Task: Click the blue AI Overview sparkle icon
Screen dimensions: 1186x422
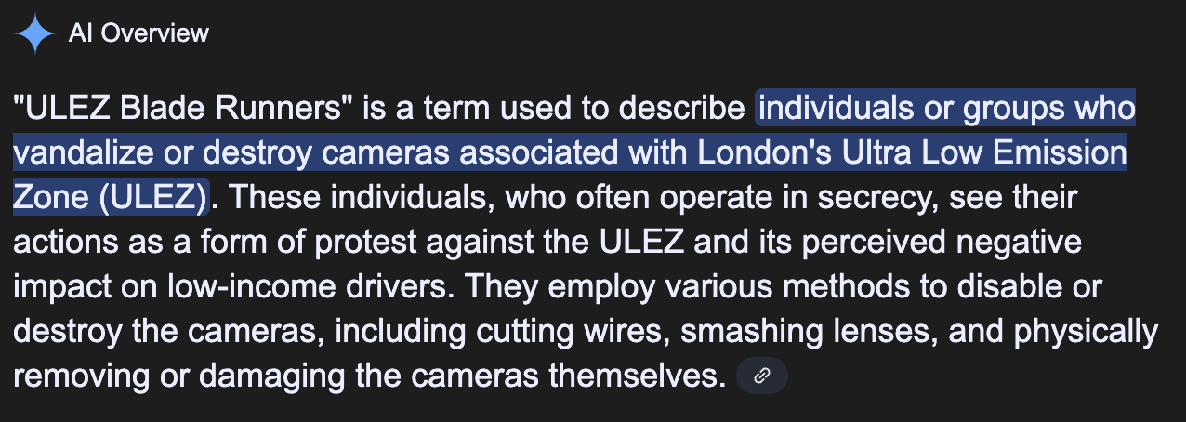Action: pyautogui.click(x=36, y=34)
